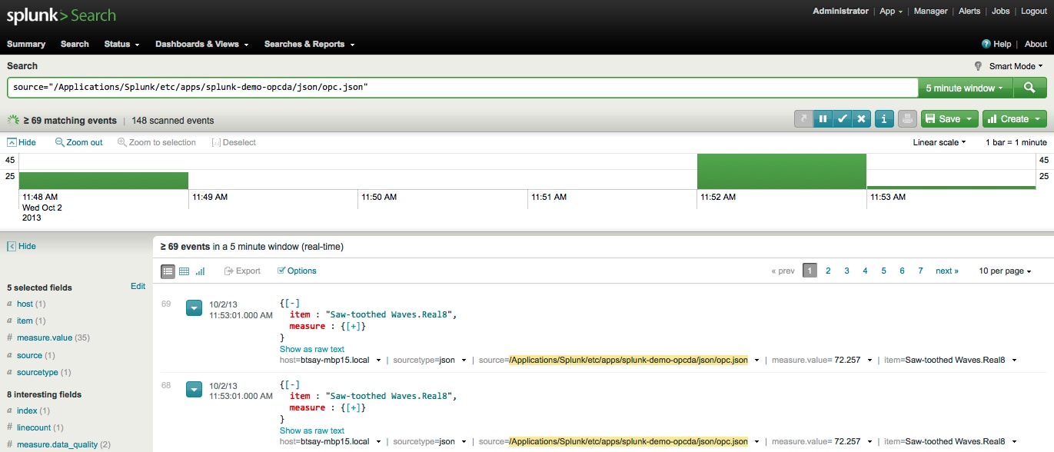Switch results to table view icon
The image size is (1054, 452).
point(184,271)
